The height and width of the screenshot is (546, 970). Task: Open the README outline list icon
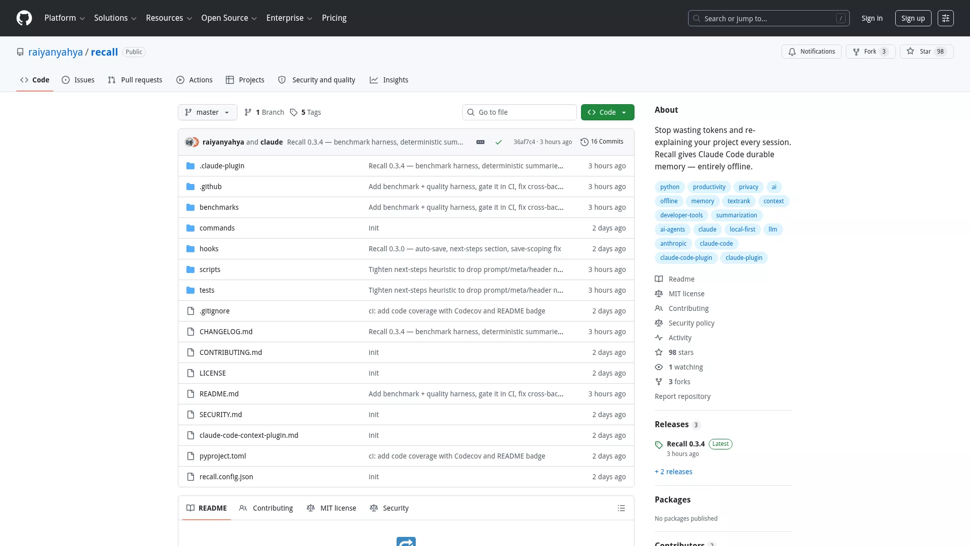point(621,508)
